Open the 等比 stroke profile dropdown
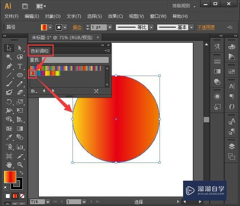This screenshot has height=206, width=240. coord(151,28)
